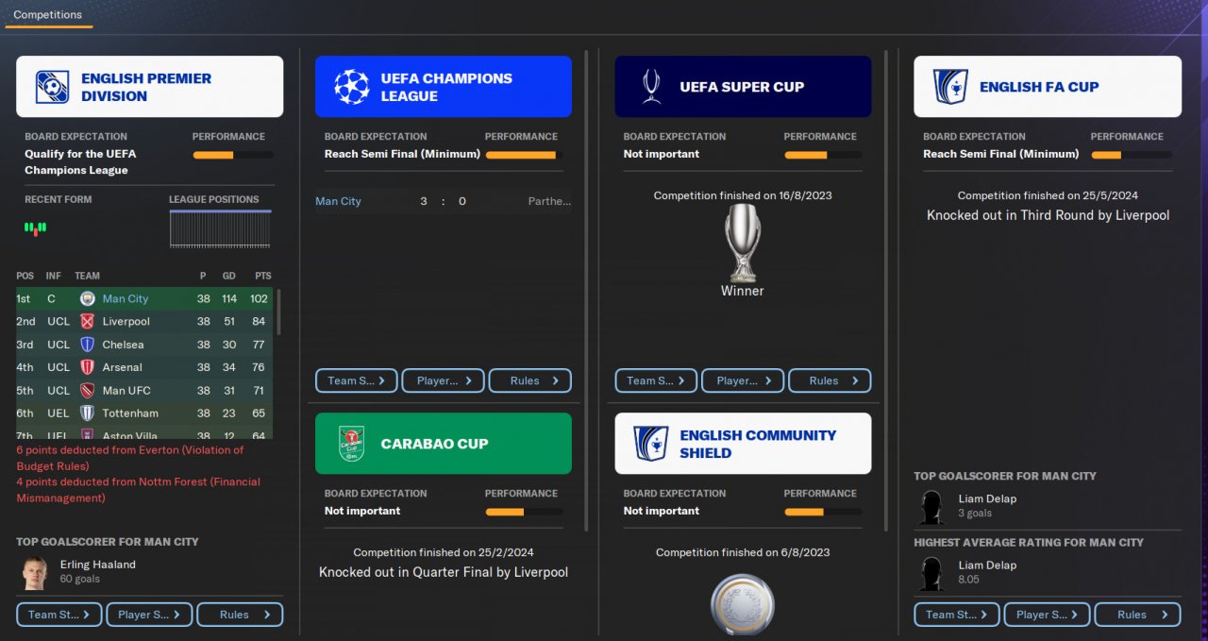
Task: Select the UEFA Super Cup trophy logo
Action: point(651,87)
